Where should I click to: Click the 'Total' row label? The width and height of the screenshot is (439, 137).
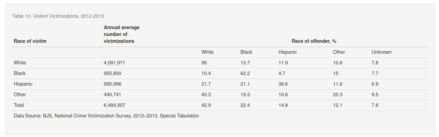[19, 105]
